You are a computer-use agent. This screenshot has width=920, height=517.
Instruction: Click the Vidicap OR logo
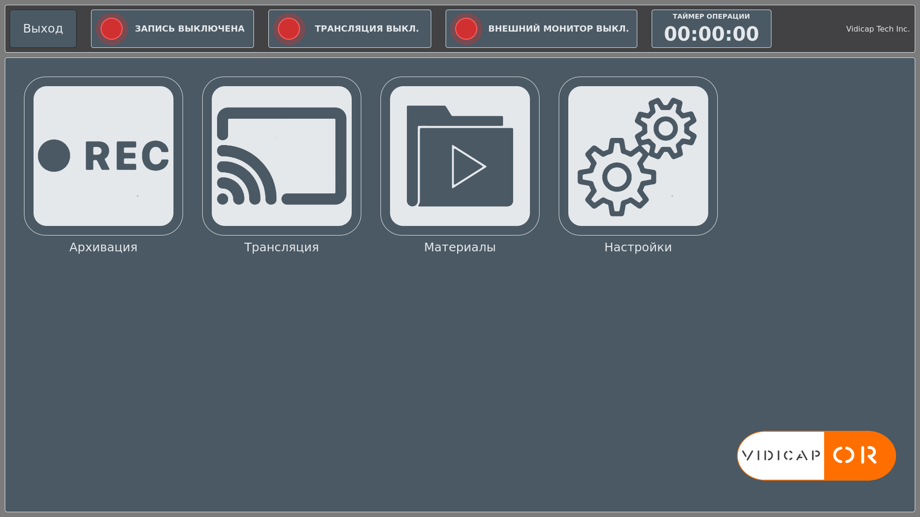coord(816,456)
